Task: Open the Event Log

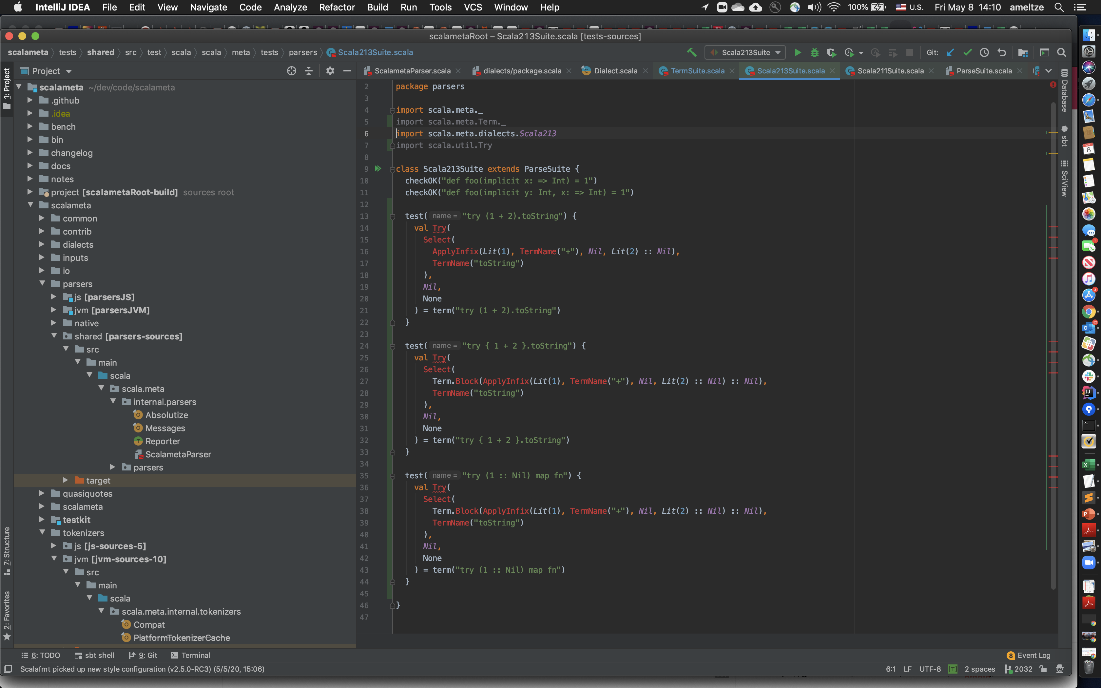Action: coord(1029,655)
